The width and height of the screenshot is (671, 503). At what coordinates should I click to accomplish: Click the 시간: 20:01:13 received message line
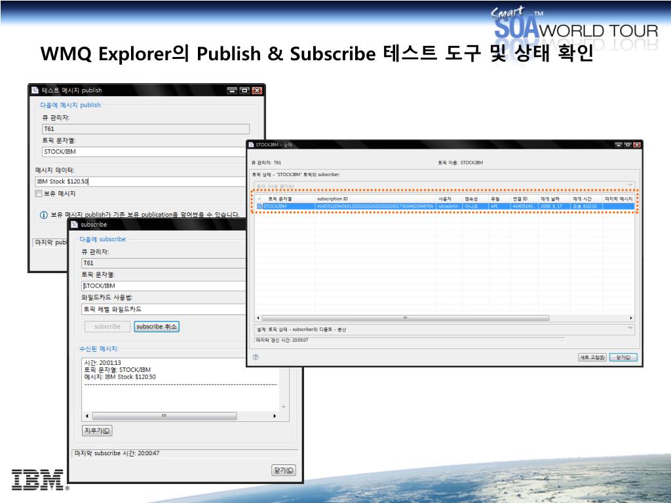(103, 363)
